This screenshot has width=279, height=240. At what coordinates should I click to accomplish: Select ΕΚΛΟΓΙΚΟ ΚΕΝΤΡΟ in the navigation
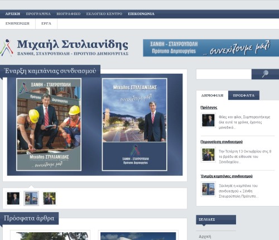pyautogui.click(x=104, y=14)
